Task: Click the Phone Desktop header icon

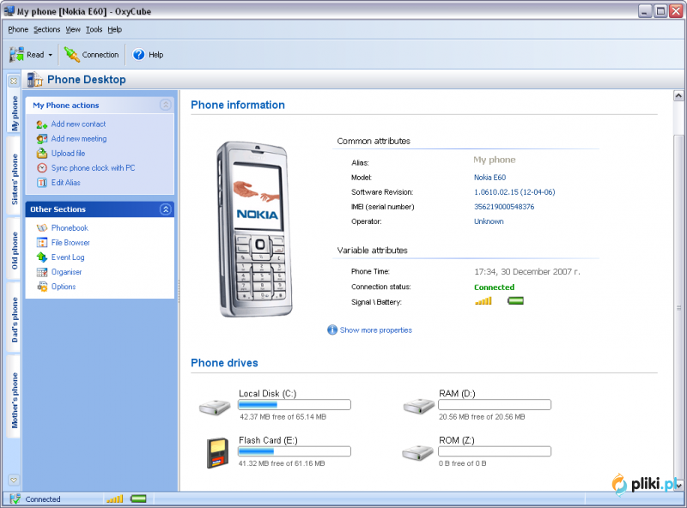Action: [34, 79]
